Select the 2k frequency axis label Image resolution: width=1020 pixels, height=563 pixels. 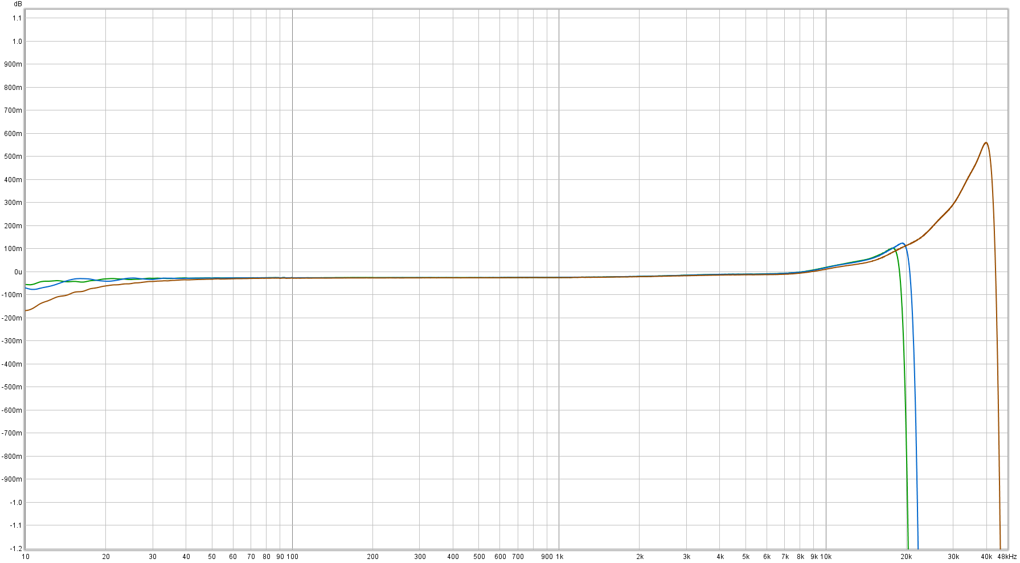click(x=640, y=557)
